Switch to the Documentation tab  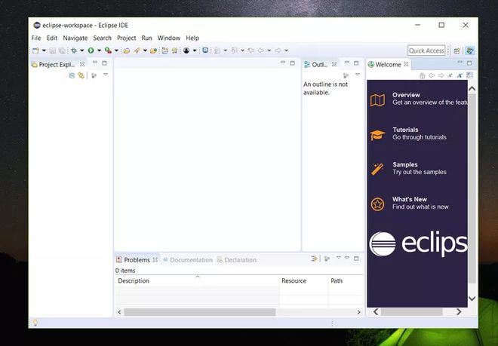(188, 259)
